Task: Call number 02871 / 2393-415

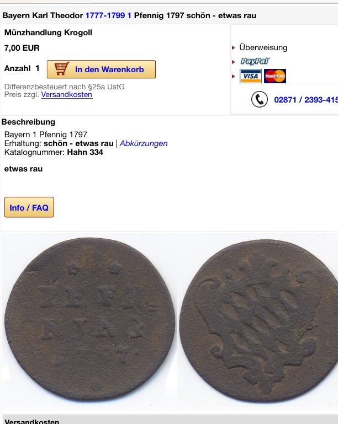Action: coord(306,100)
